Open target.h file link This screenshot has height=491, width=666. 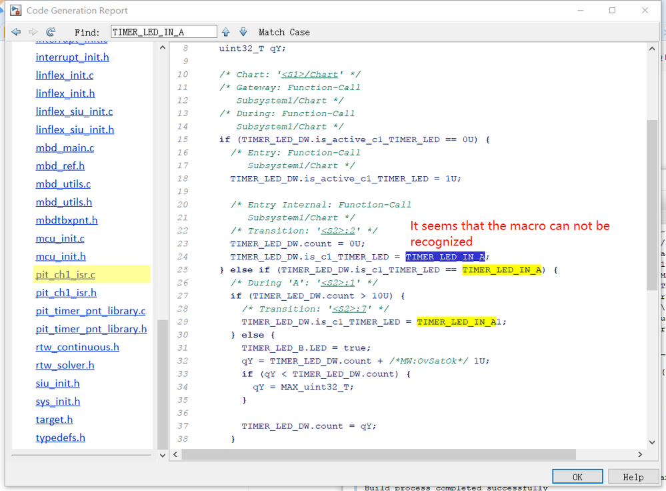click(x=55, y=420)
